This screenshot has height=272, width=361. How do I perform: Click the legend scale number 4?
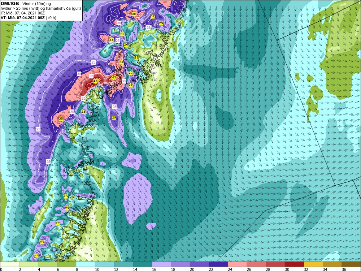pos(39,269)
